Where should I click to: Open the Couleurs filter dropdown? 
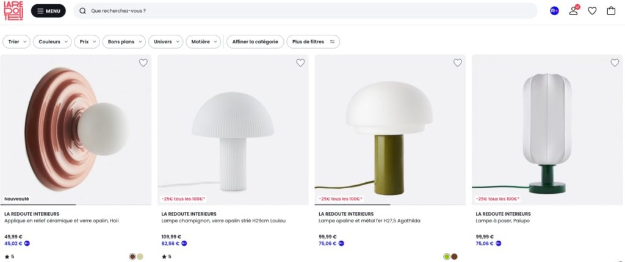(x=52, y=42)
